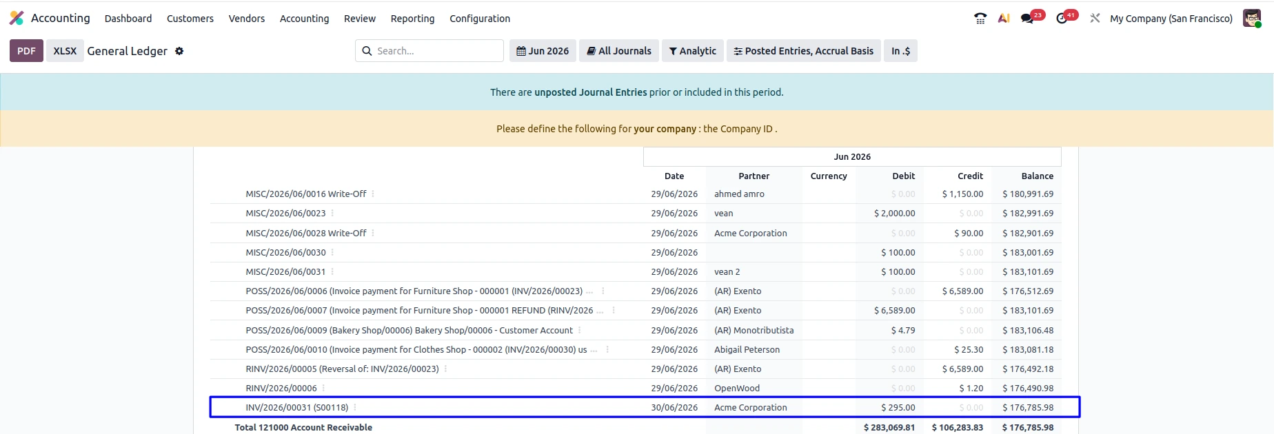Open the Accounting menu item

pos(305,19)
